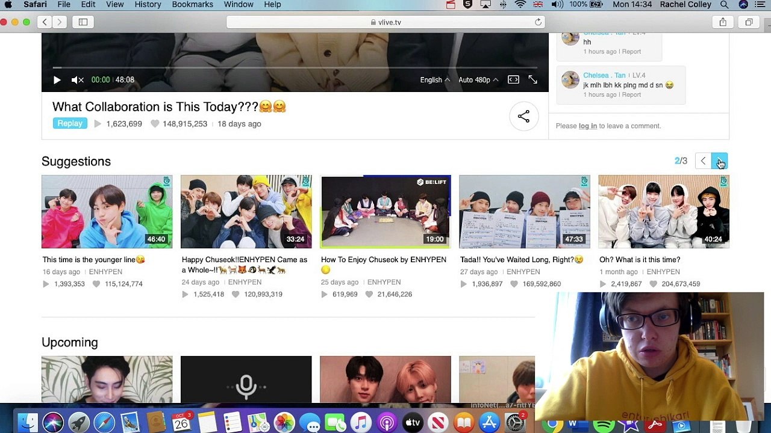
Task: Enter fullscreen with the expand arrows icon
Action: tap(533, 79)
